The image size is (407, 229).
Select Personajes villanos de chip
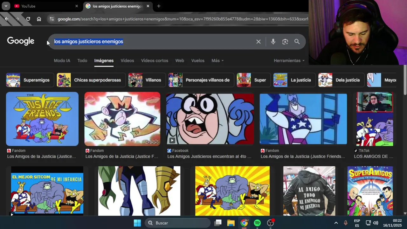(x=201, y=80)
